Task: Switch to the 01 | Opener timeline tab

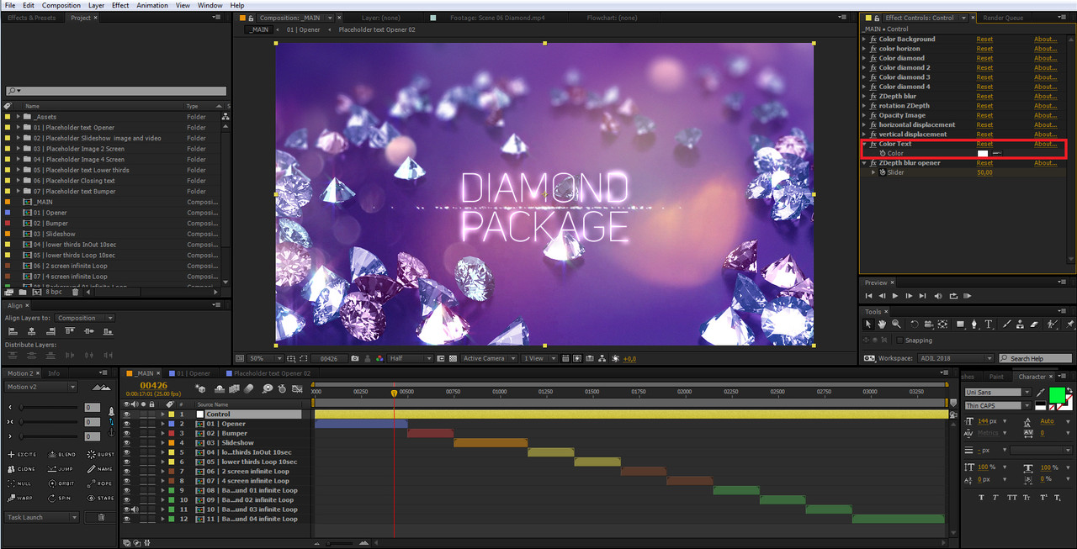Action: [190, 373]
